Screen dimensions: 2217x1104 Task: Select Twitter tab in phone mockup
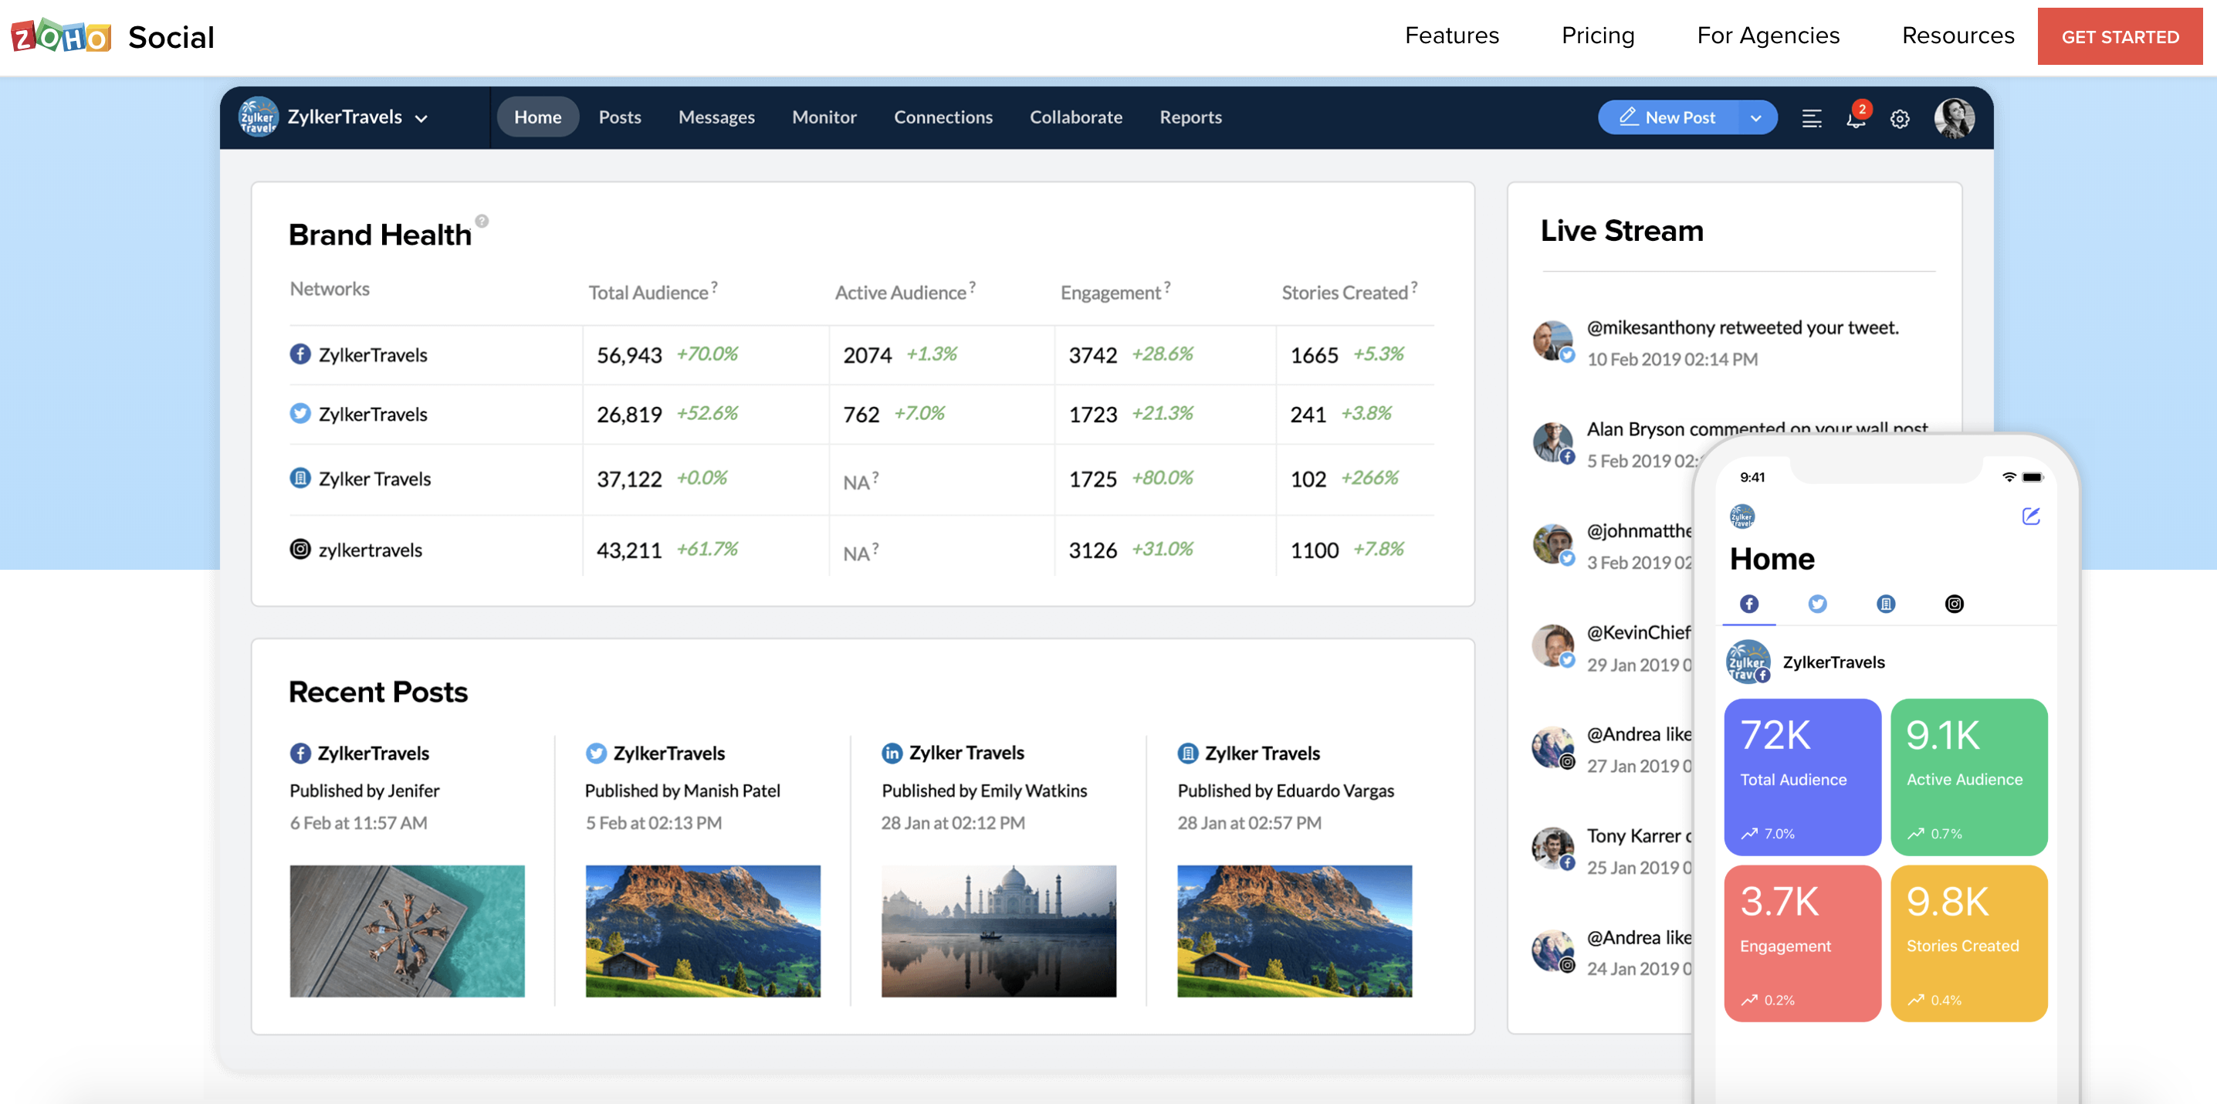coord(1817,603)
